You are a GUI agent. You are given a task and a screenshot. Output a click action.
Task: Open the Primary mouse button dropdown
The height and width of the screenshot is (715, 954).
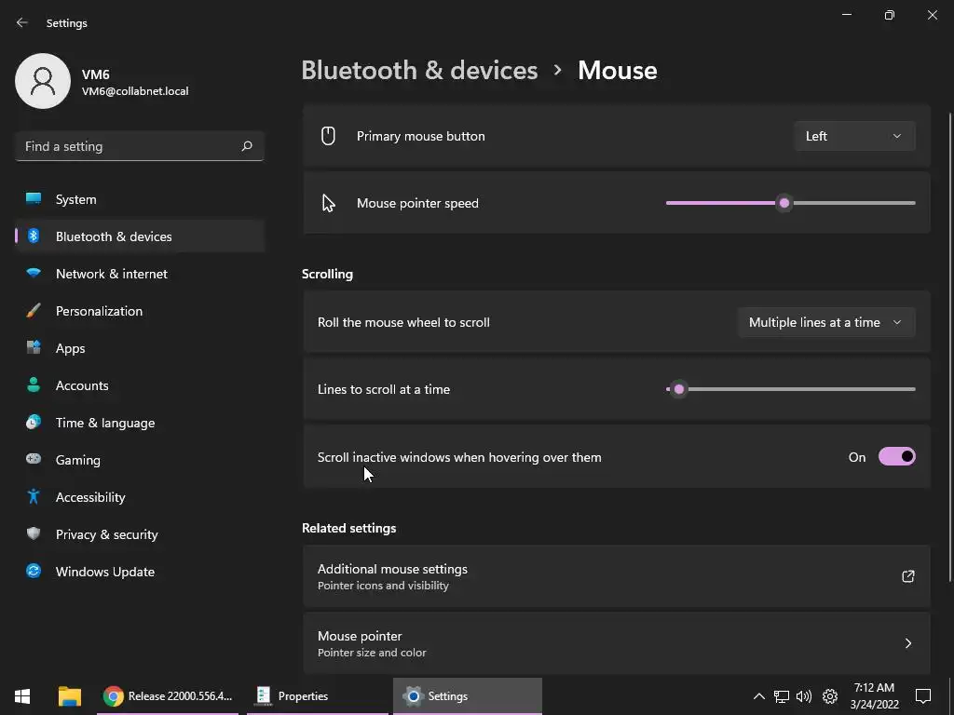tap(854, 136)
